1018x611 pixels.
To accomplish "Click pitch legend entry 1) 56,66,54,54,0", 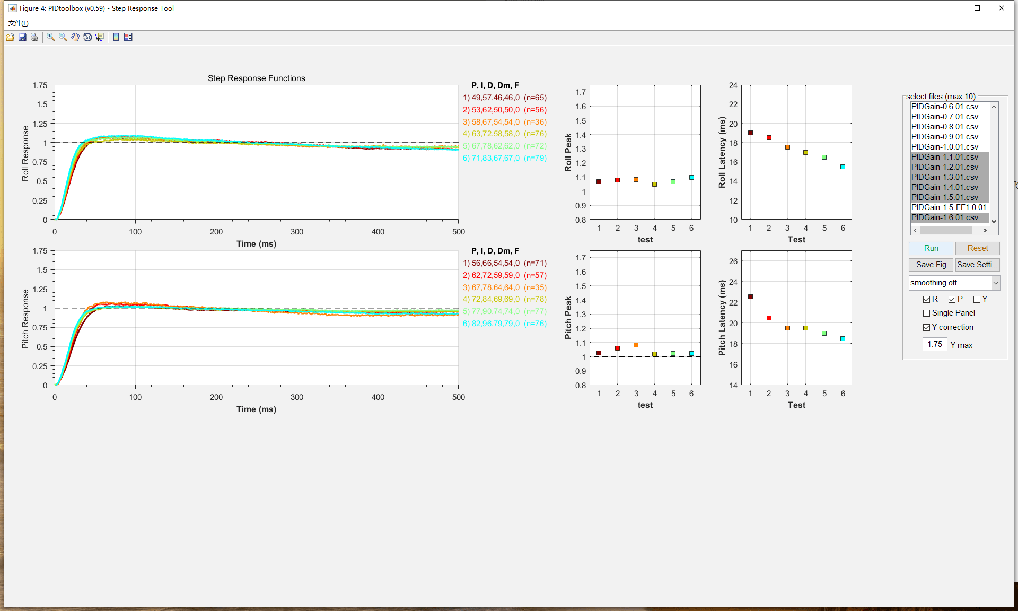I will click(x=505, y=263).
